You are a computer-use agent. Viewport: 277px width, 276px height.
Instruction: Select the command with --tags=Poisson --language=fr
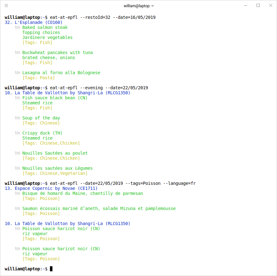pyautogui.click(x=123, y=184)
